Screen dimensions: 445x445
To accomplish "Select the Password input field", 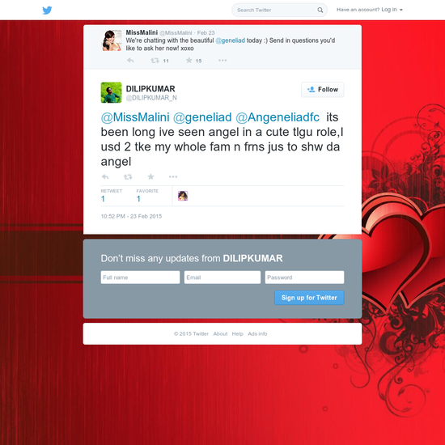I will (x=304, y=278).
